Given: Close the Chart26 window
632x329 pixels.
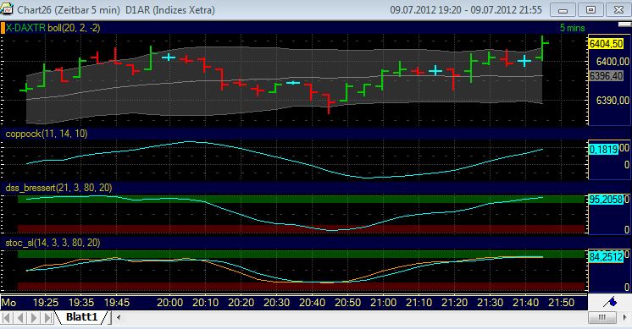Looking at the screenshot, I should tap(618, 9).
